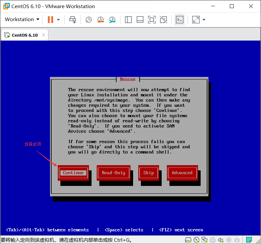The height and width of the screenshot is (244, 261).
Task: Close the CentOS 6.10 tab
Action: tap(43, 35)
